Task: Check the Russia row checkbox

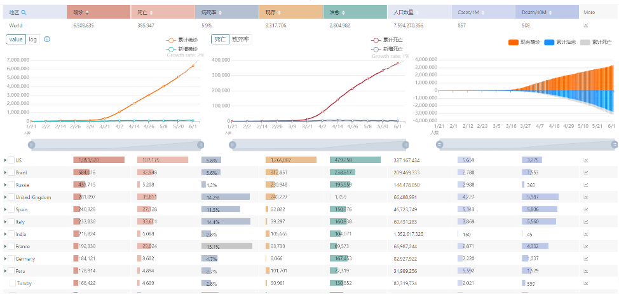Action: coord(11,185)
